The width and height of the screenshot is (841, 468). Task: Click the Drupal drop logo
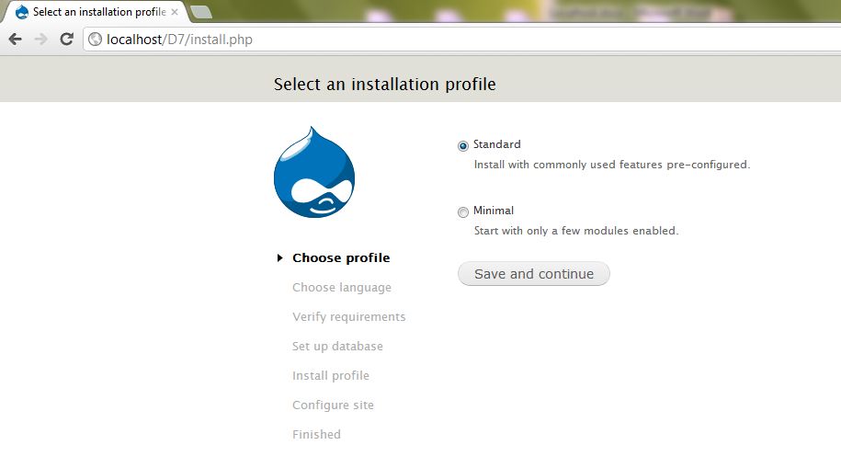tap(314, 172)
